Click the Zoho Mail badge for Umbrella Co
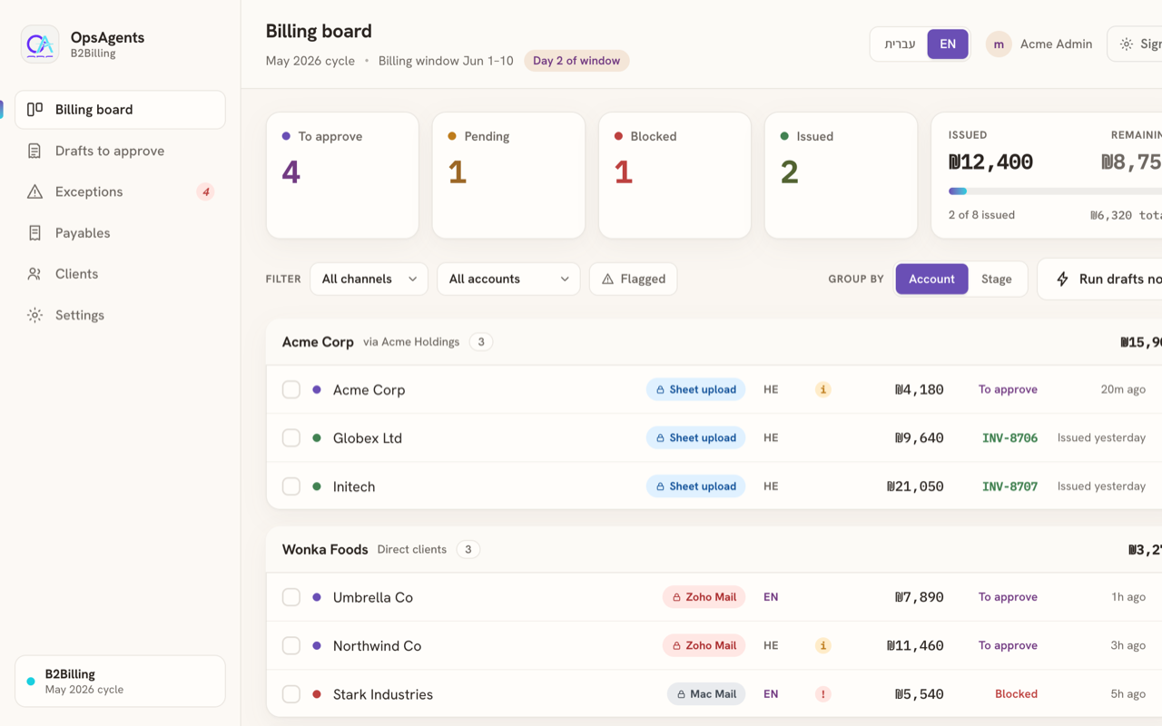The height and width of the screenshot is (726, 1162). tap(704, 597)
